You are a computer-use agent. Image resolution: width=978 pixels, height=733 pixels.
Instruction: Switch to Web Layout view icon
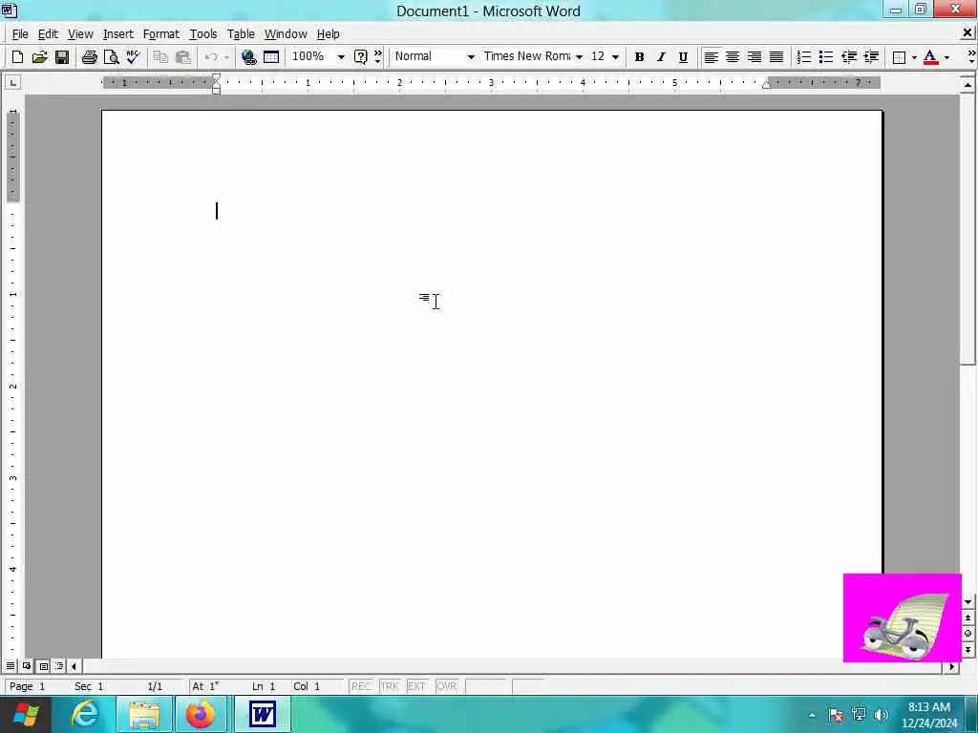(27, 666)
